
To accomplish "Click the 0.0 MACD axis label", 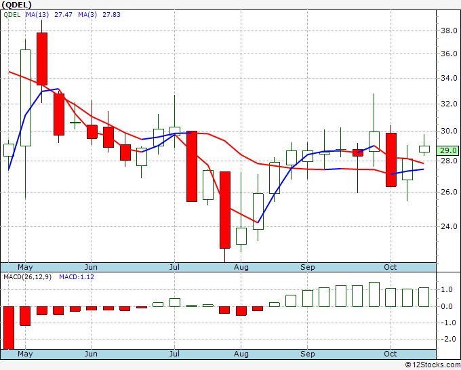I will [447, 306].
